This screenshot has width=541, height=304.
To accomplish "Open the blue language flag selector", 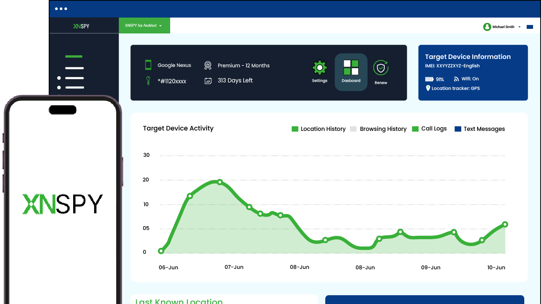I will (x=530, y=27).
